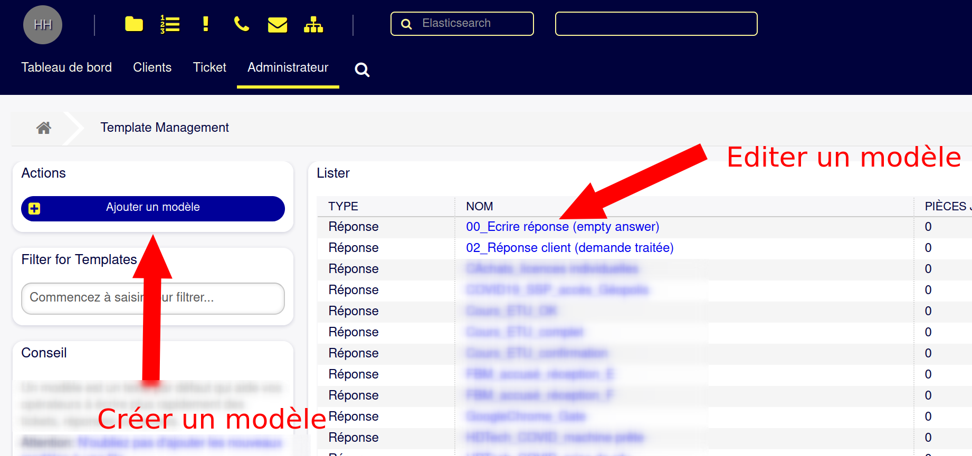This screenshot has height=456, width=972.
Task: Click the search magnifier in navigation bar
Action: tap(362, 70)
